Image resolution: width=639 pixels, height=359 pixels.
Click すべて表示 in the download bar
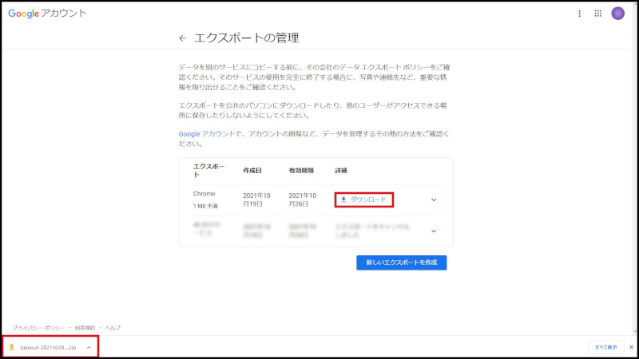(x=605, y=347)
